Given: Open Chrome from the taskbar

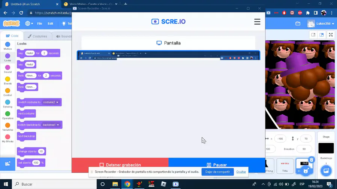Looking at the screenshot, I should (x=127, y=184).
